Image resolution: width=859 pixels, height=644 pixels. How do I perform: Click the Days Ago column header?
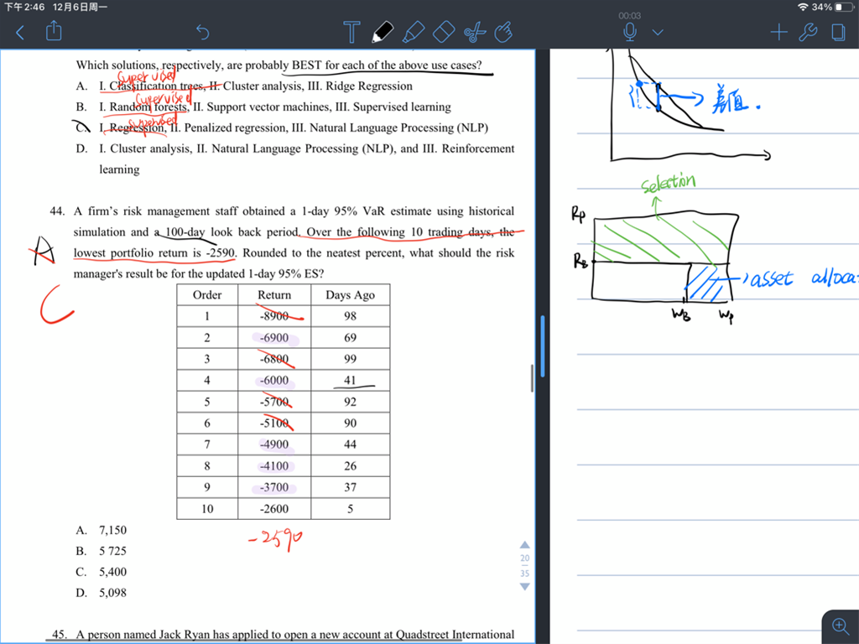click(350, 294)
